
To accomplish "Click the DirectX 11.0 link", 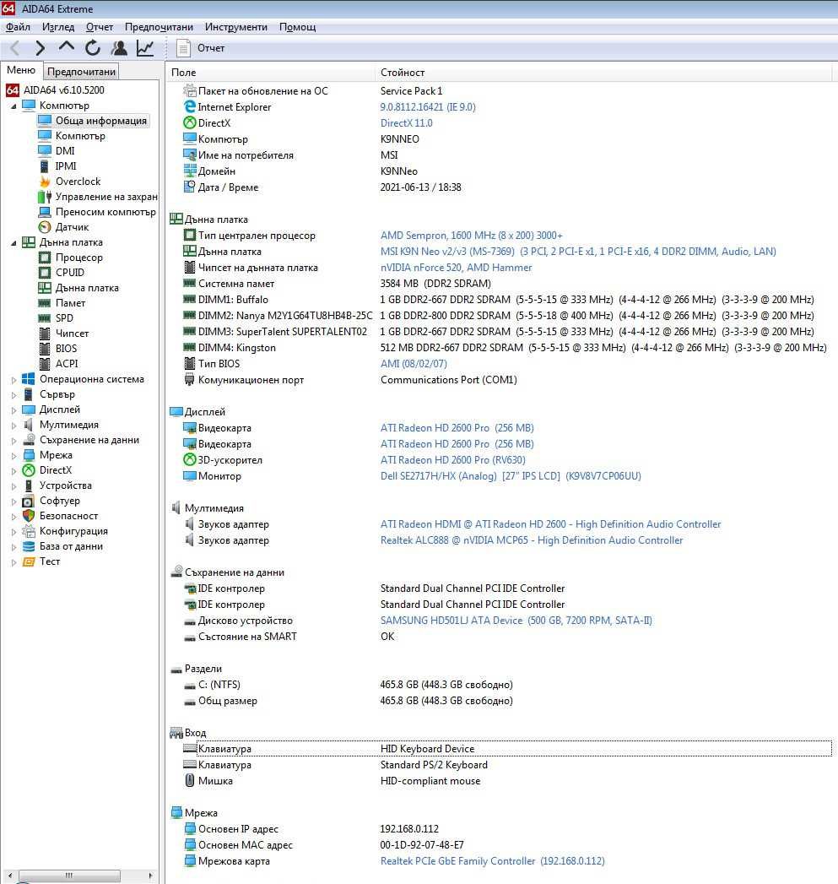I will coord(406,123).
